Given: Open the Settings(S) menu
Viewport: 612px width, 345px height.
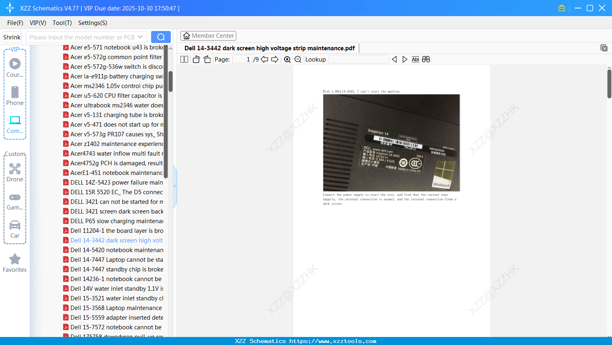Looking at the screenshot, I should 93,23.
